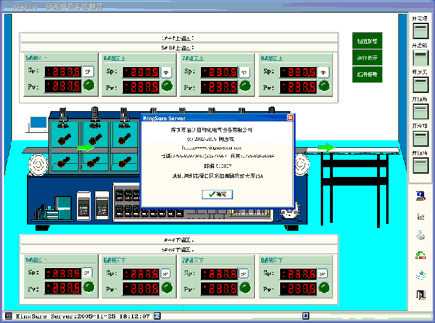Toggle the 开冷却 cooling switch
435x323 pixels.
421,139
